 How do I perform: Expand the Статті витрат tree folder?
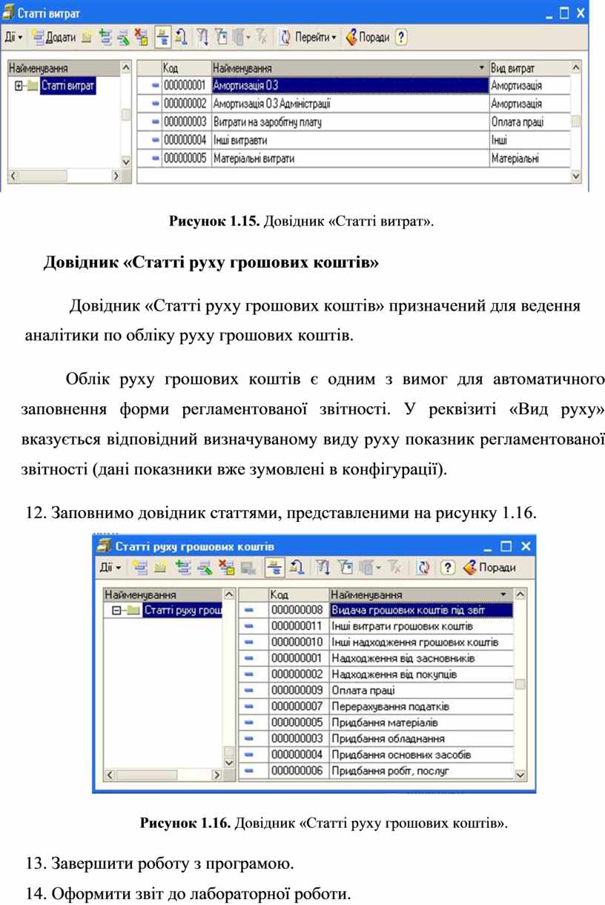(x=19, y=86)
